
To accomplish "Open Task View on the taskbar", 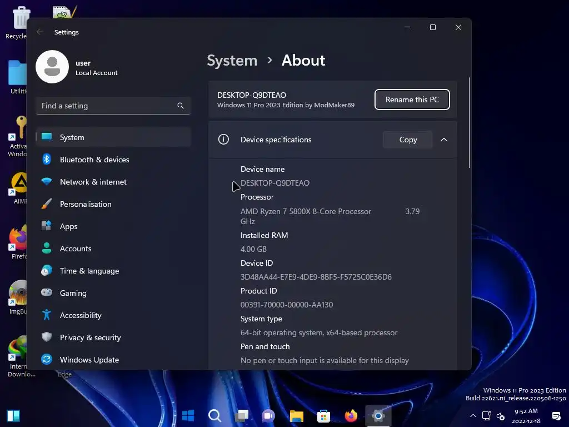I will [x=242, y=415].
